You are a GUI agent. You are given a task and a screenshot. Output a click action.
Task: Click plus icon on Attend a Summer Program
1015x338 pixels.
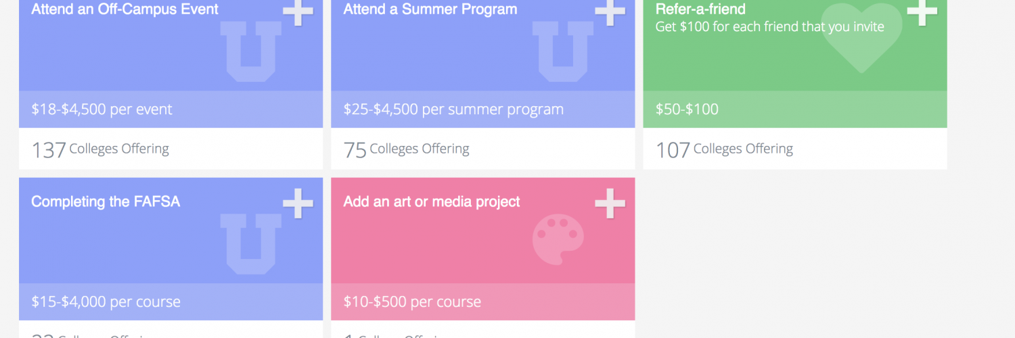(x=610, y=11)
